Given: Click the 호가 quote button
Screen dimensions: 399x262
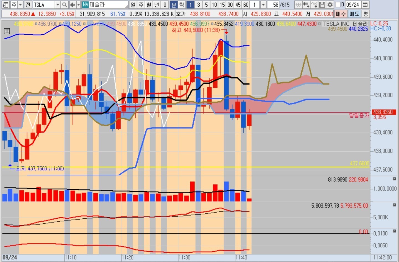Looking at the screenshot, I should point(181,14).
